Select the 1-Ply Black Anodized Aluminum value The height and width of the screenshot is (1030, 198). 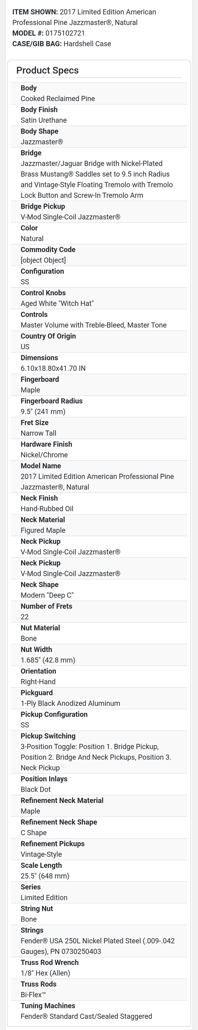click(70, 703)
